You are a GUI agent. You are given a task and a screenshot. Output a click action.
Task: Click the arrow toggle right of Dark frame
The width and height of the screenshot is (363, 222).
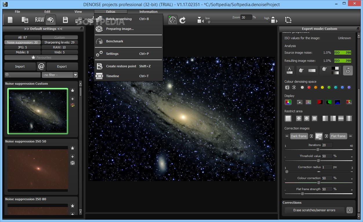(x=311, y=136)
